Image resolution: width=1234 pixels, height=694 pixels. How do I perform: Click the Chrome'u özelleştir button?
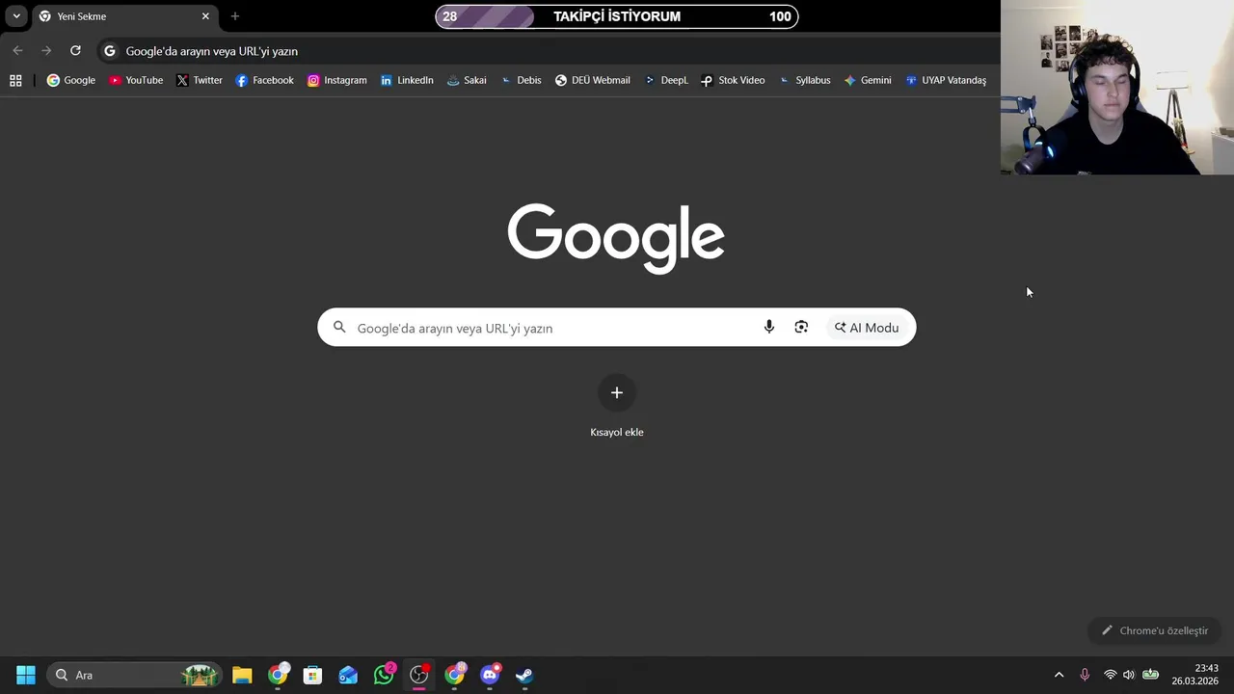1155,630
